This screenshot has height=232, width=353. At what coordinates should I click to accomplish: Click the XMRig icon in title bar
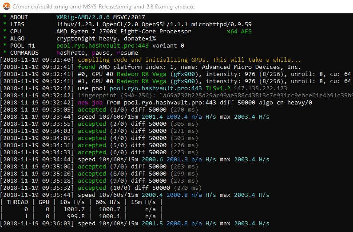click(7, 6)
